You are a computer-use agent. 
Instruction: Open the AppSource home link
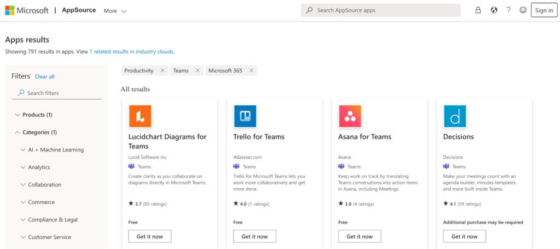point(79,10)
